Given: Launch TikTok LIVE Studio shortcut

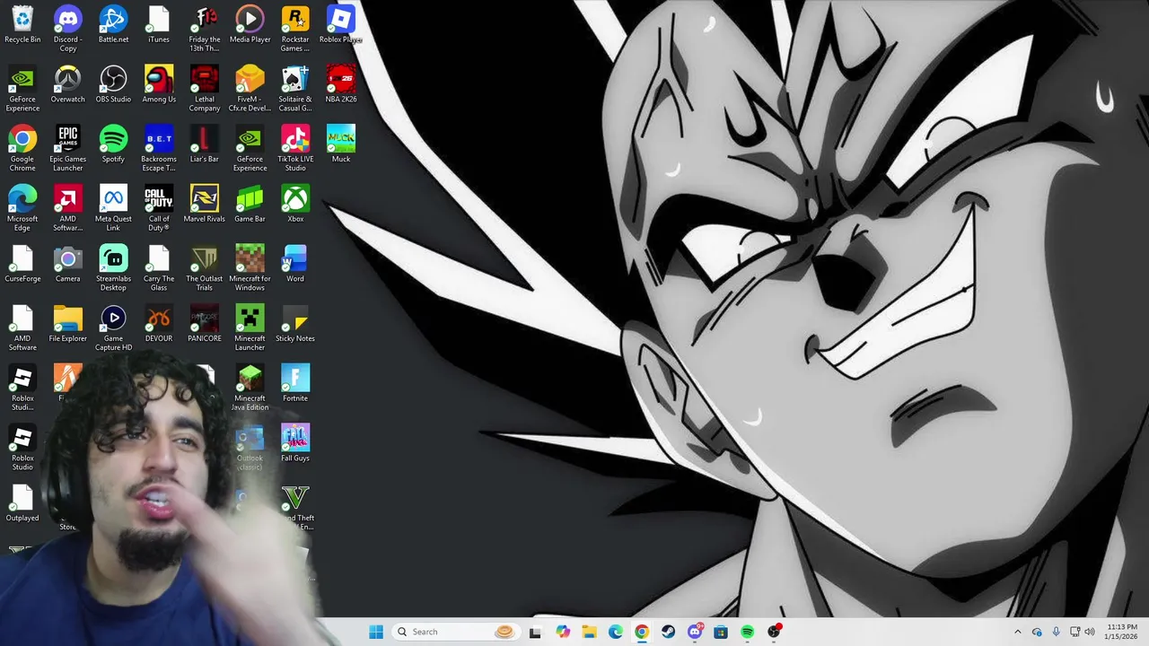Looking at the screenshot, I should click(x=295, y=149).
